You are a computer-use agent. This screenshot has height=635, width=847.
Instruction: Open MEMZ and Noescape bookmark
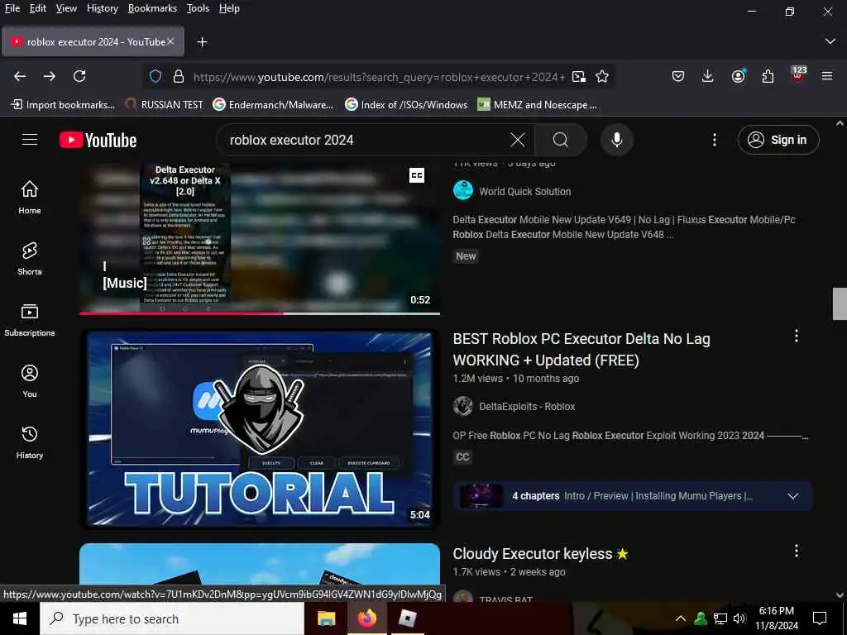(x=538, y=105)
